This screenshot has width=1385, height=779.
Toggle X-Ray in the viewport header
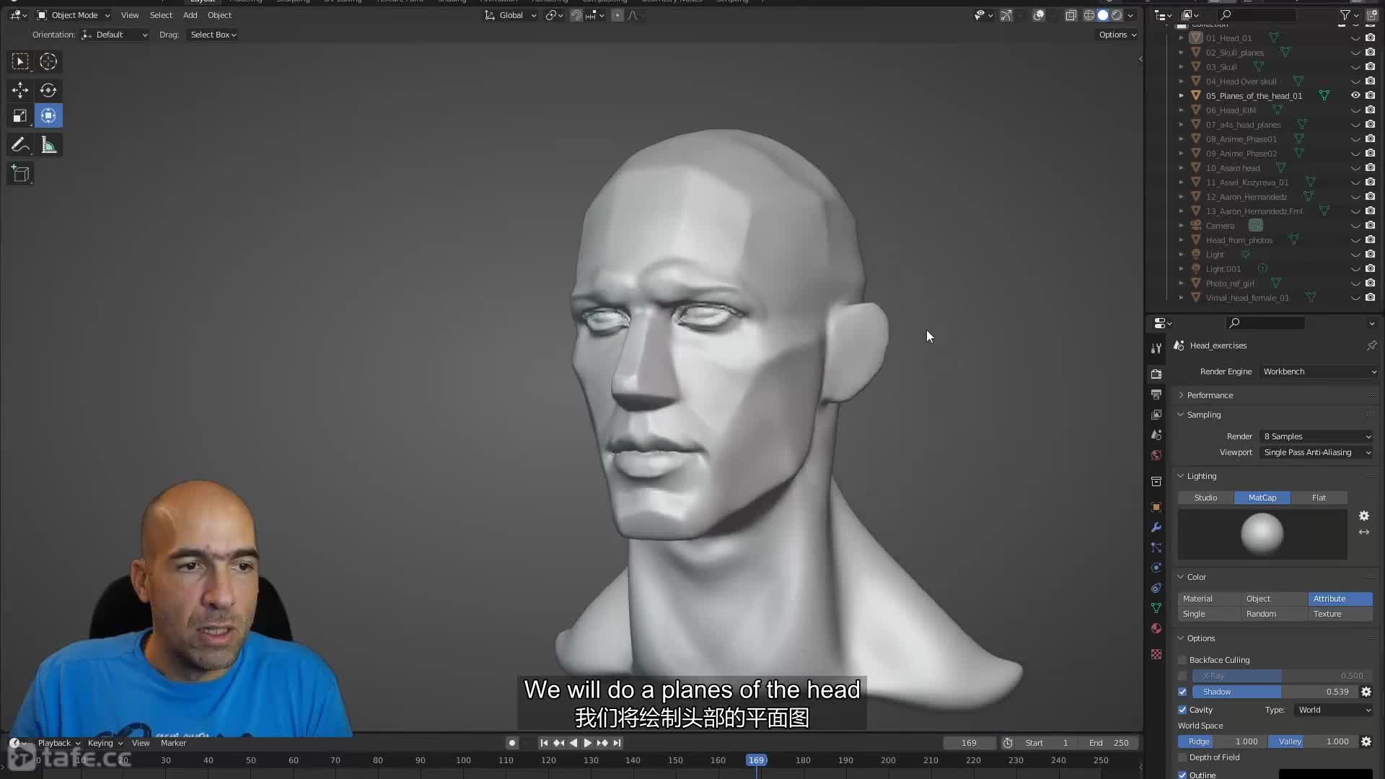(x=1070, y=15)
